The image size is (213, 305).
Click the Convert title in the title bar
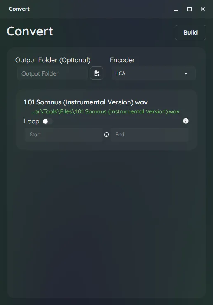[x=19, y=9]
